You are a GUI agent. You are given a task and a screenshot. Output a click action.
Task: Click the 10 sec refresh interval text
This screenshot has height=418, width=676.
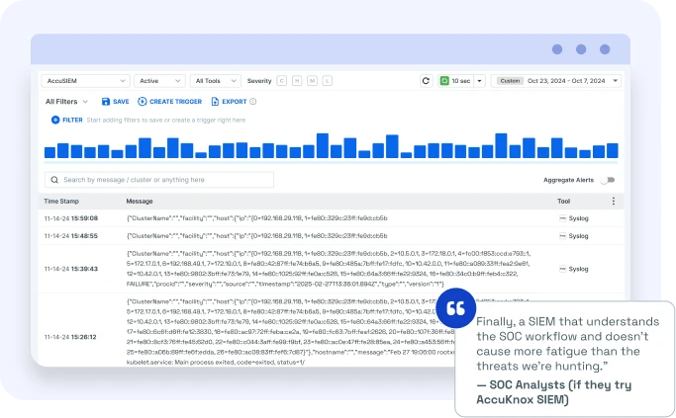pos(461,81)
